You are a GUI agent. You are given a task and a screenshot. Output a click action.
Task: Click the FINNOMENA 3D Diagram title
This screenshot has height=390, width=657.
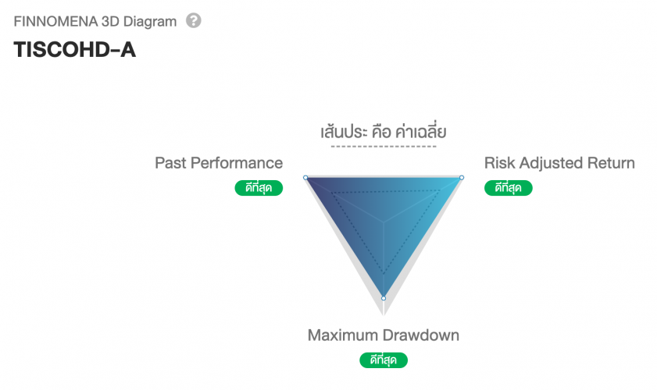95,22
